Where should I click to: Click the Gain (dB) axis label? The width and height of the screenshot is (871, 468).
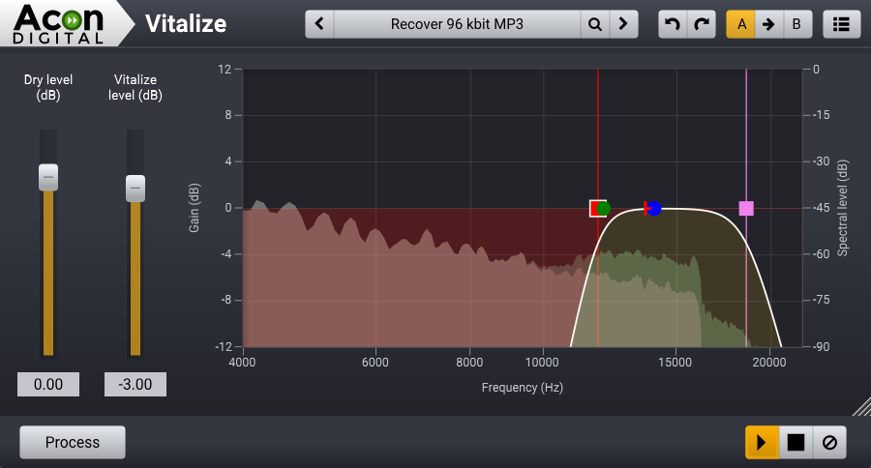[x=194, y=208]
